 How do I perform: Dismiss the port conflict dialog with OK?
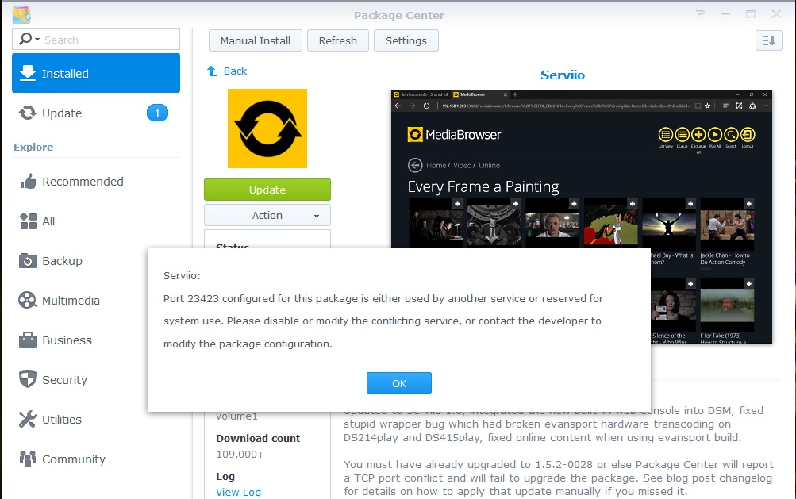[399, 383]
